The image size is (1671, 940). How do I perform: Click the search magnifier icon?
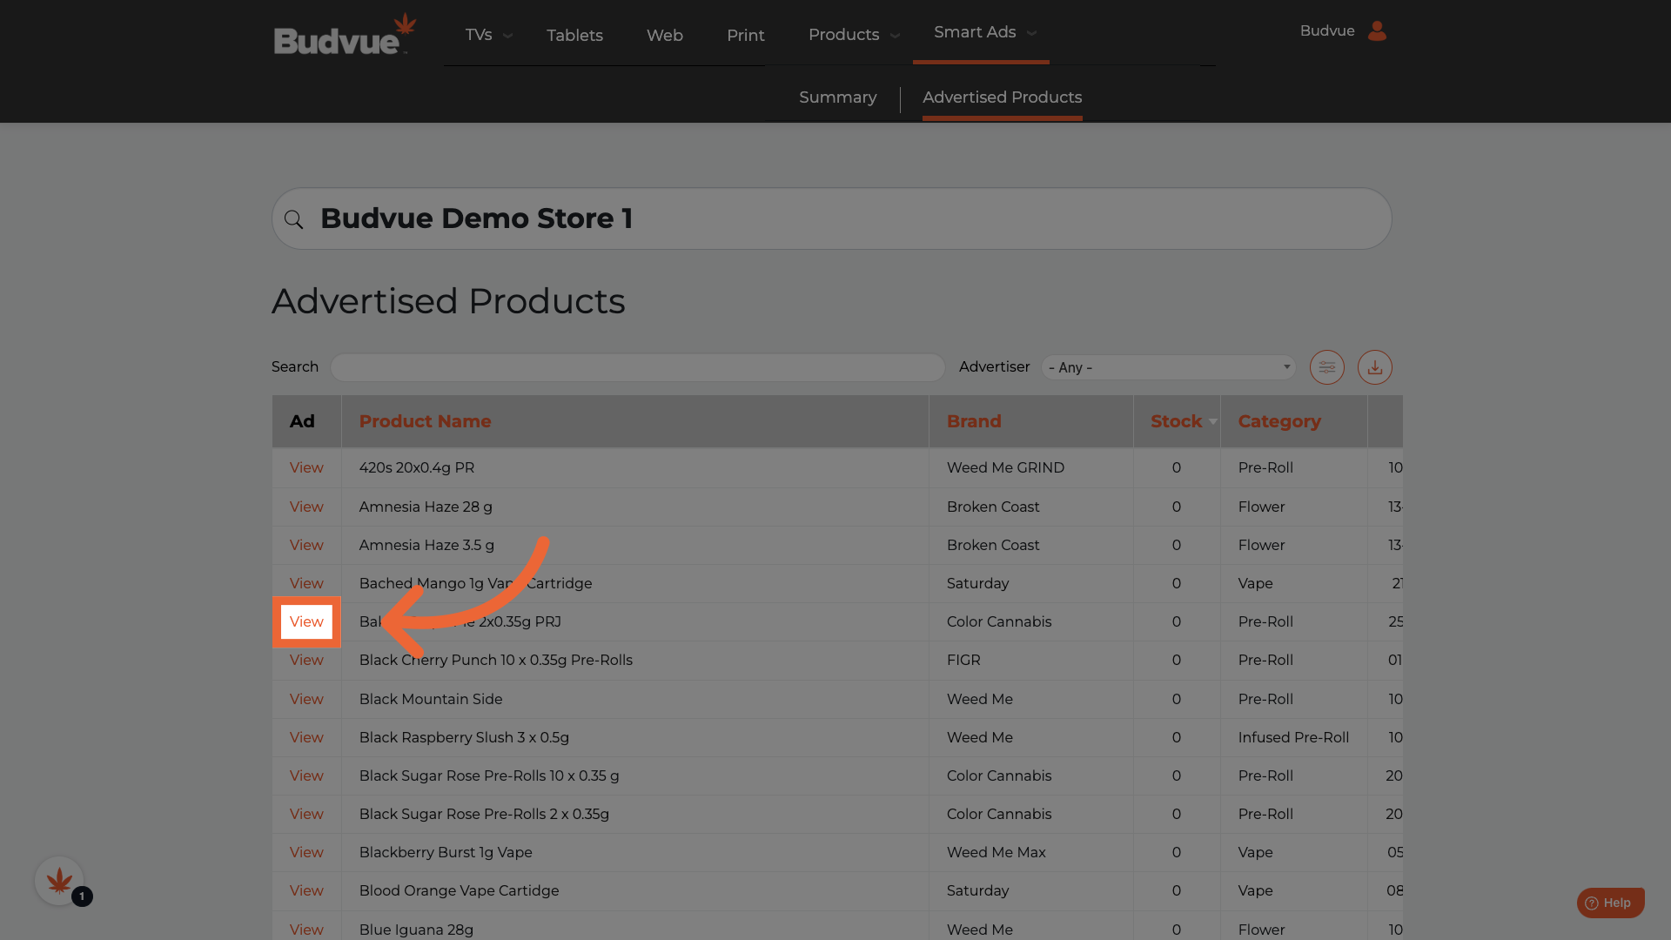point(294,219)
